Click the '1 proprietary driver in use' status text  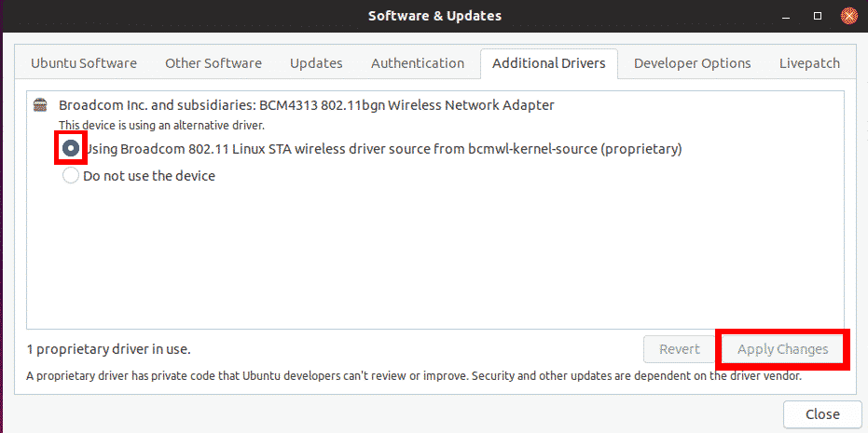108,349
